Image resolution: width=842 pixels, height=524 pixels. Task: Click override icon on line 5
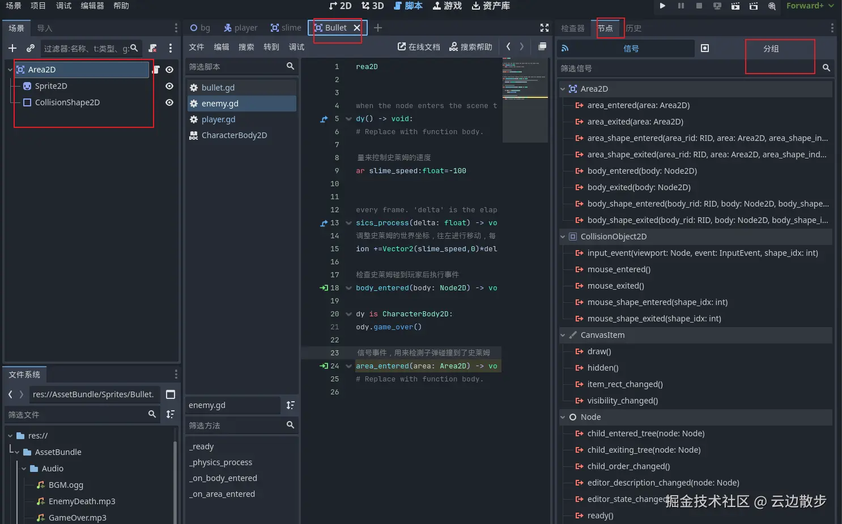[x=324, y=119]
